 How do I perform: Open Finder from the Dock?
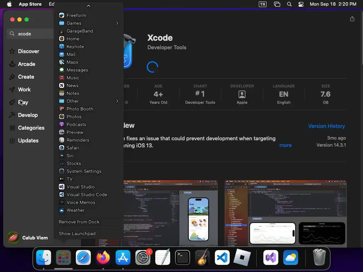44,257
